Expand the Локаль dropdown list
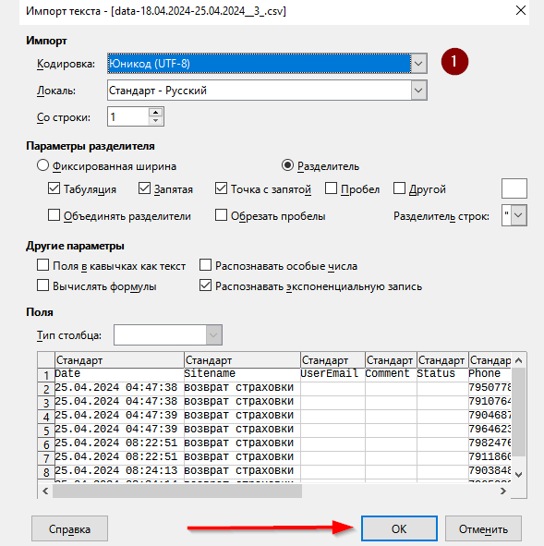This screenshot has width=544, height=546. point(418,91)
